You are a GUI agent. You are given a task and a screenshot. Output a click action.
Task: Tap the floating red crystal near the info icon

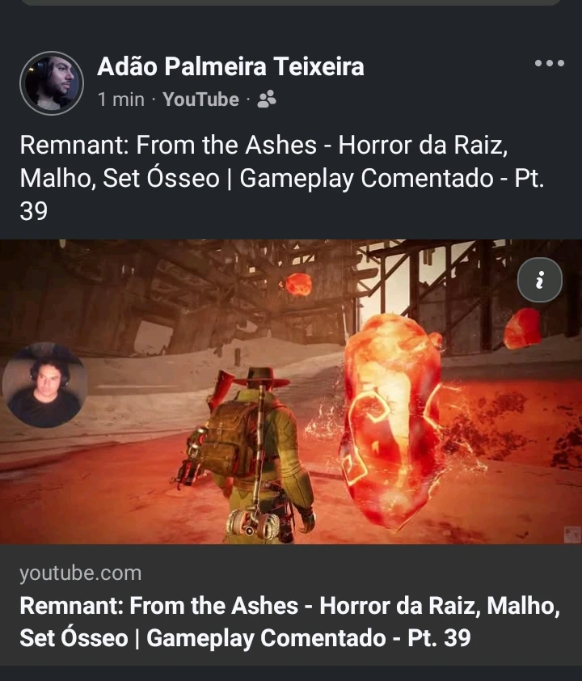(522, 329)
